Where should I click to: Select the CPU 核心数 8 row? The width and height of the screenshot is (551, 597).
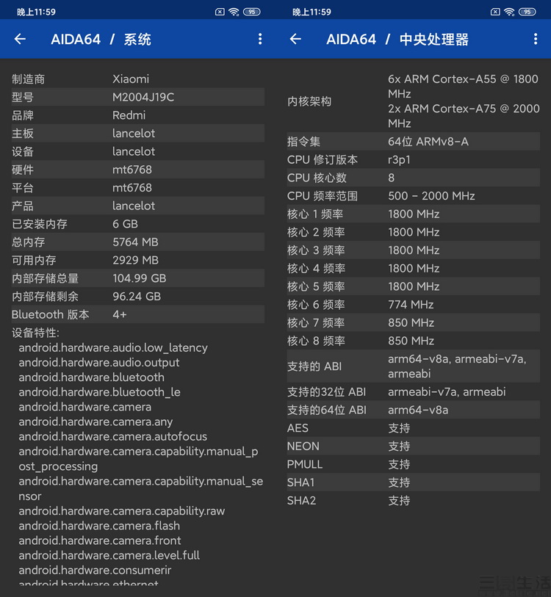pos(414,178)
